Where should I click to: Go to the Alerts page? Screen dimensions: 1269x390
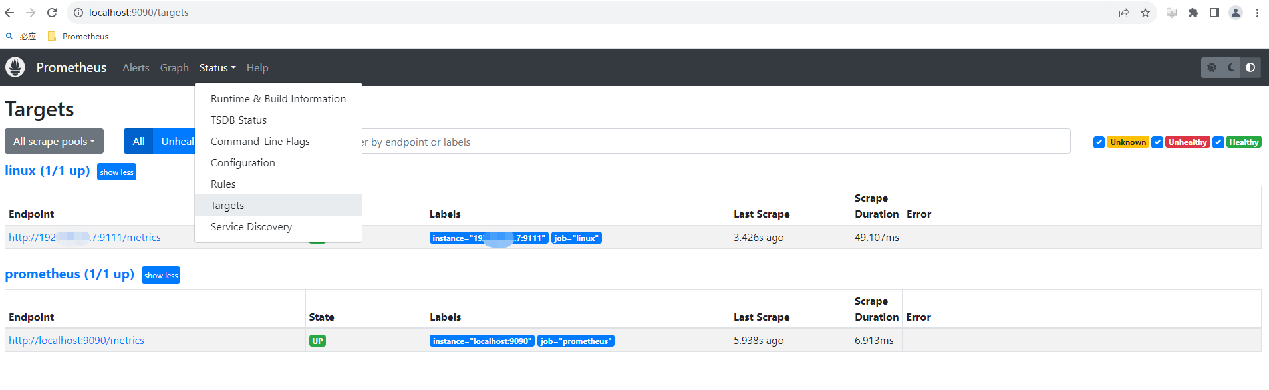tap(136, 68)
